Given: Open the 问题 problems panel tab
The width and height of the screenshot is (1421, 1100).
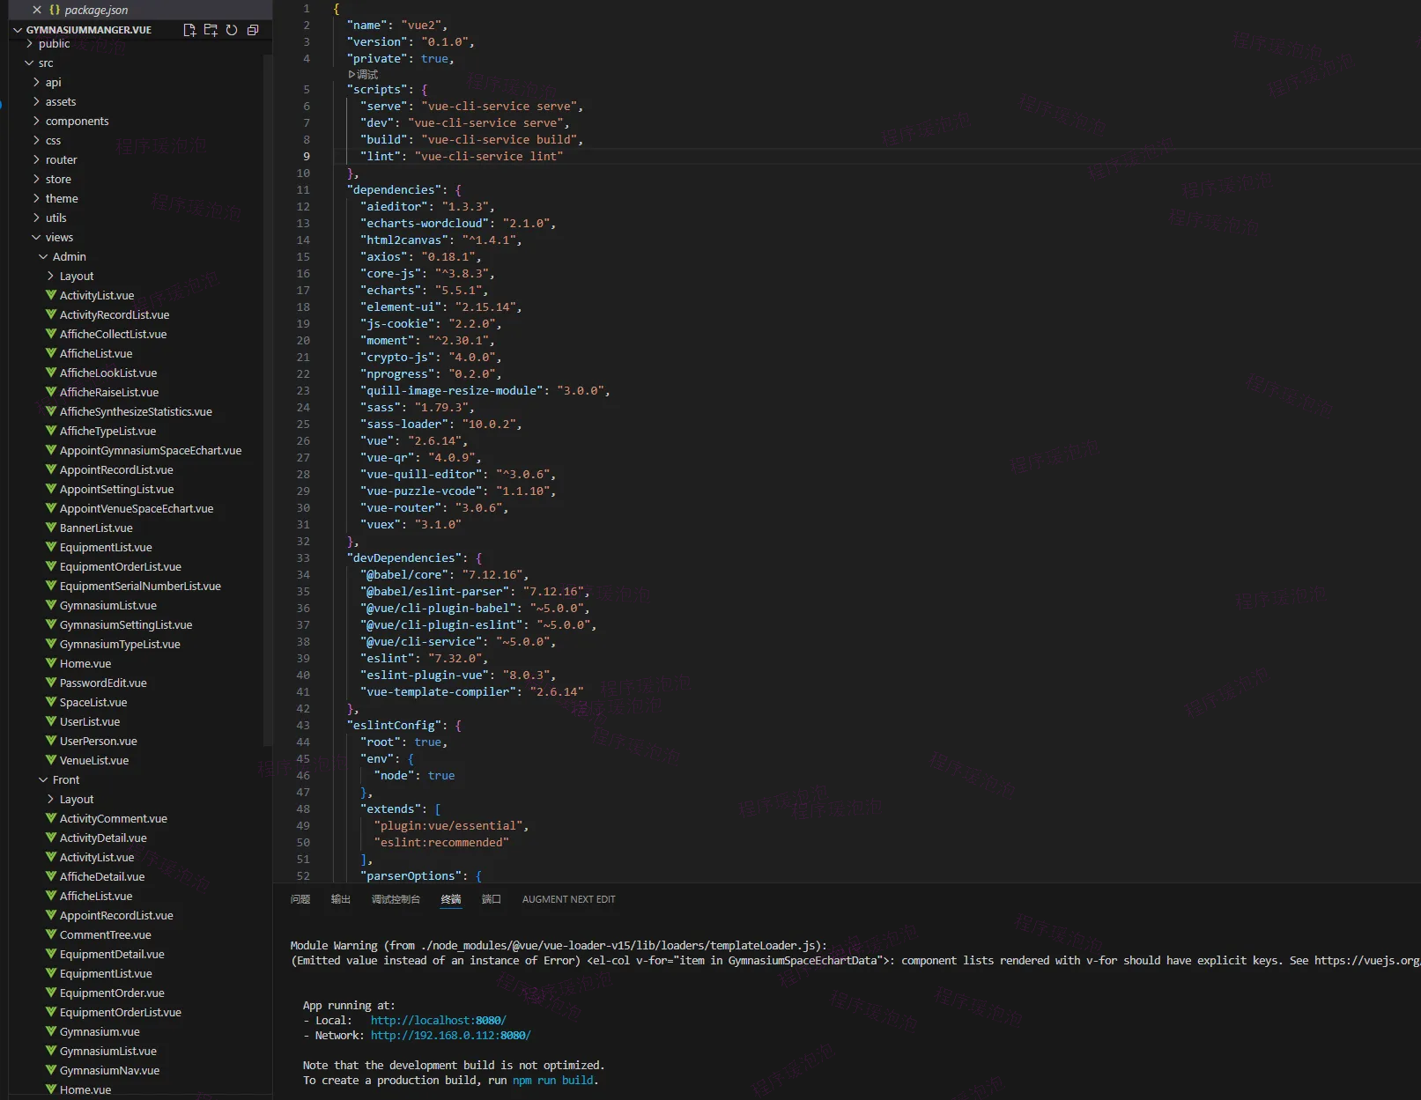Looking at the screenshot, I should pyautogui.click(x=300, y=899).
